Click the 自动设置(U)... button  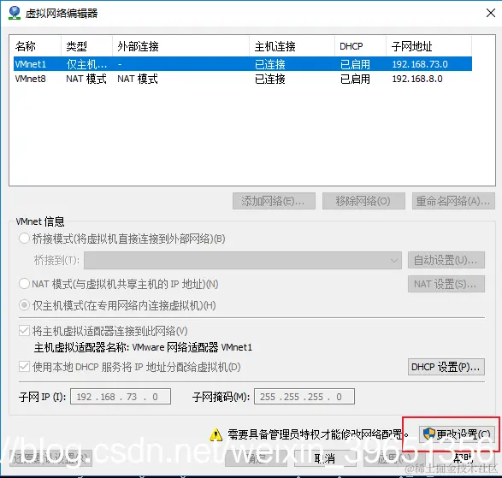[x=446, y=260]
